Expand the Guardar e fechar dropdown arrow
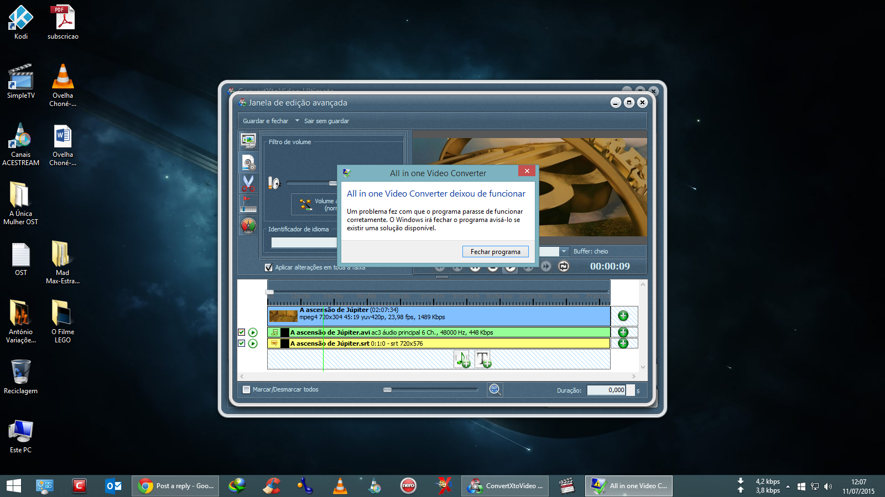 tap(297, 121)
